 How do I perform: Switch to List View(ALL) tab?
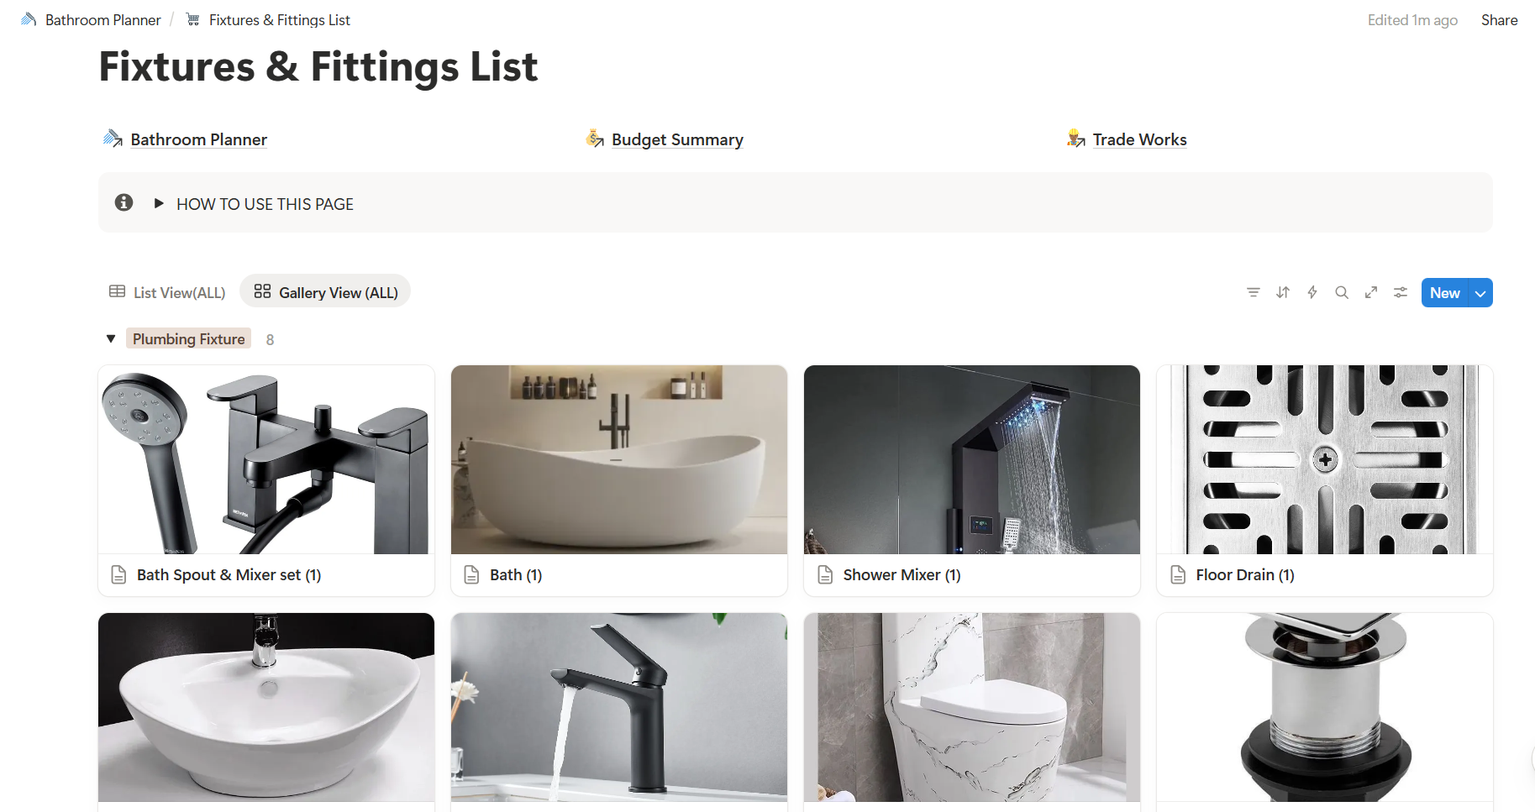167,292
